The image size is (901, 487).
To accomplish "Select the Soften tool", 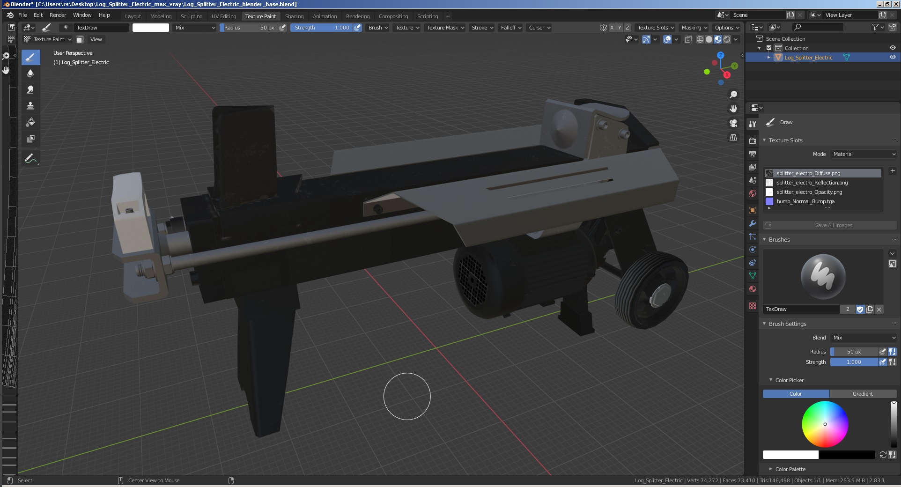I will click(30, 74).
